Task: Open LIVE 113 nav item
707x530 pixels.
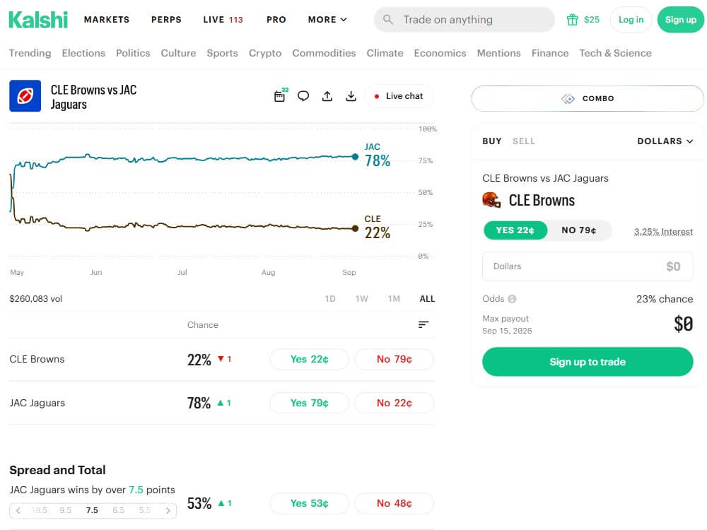Action: (223, 19)
